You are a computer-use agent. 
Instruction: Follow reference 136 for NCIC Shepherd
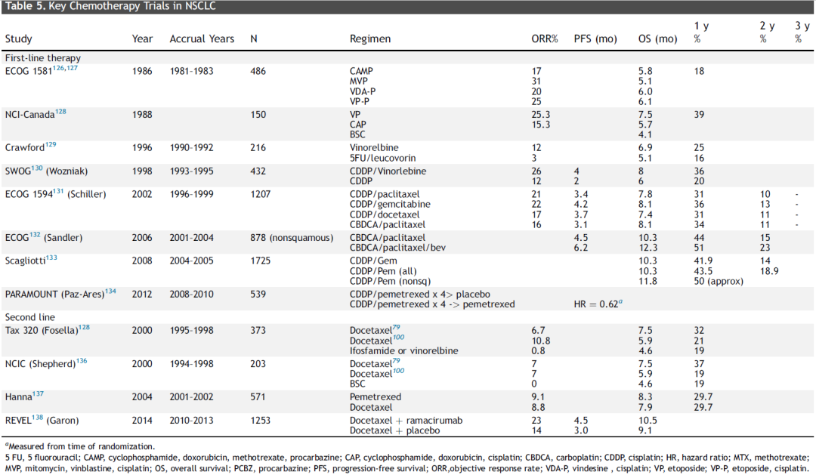point(82,361)
